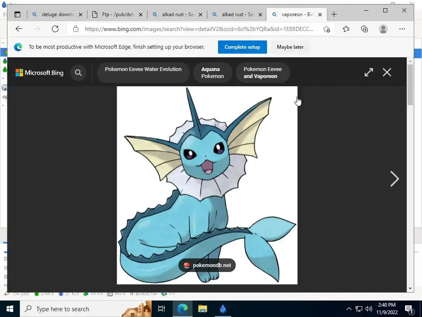This screenshot has height=317, width=422.
Task: Dismiss with Maybe later
Action: (290, 47)
